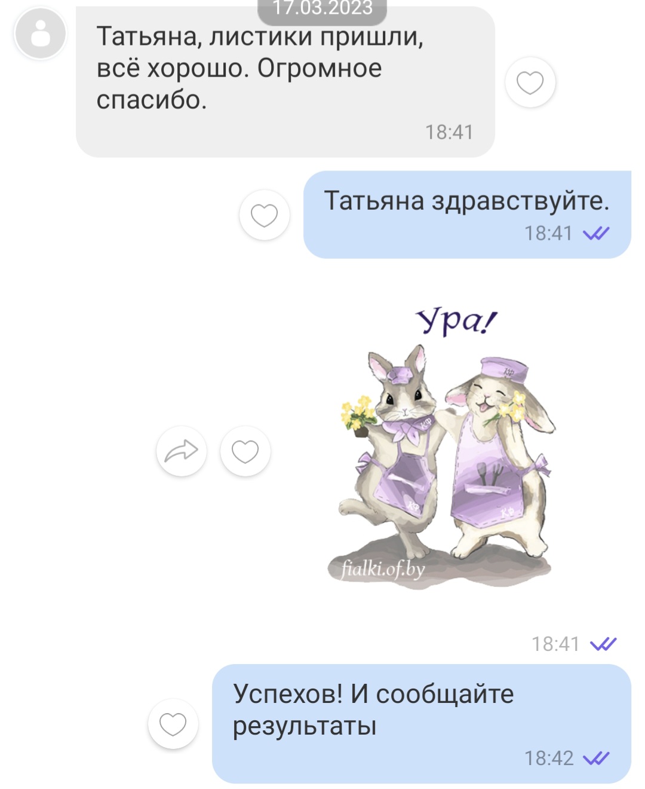Like the 'листики пришли' message with heart

click(530, 82)
